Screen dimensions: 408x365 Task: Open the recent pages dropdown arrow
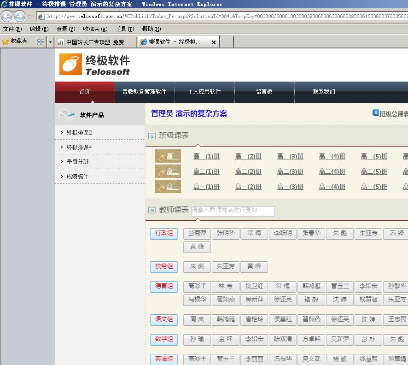(x=30, y=17)
